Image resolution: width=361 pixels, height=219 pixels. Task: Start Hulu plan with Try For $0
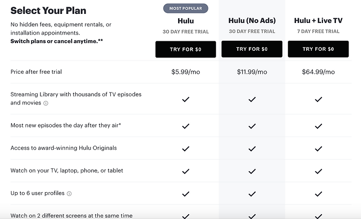click(x=186, y=49)
